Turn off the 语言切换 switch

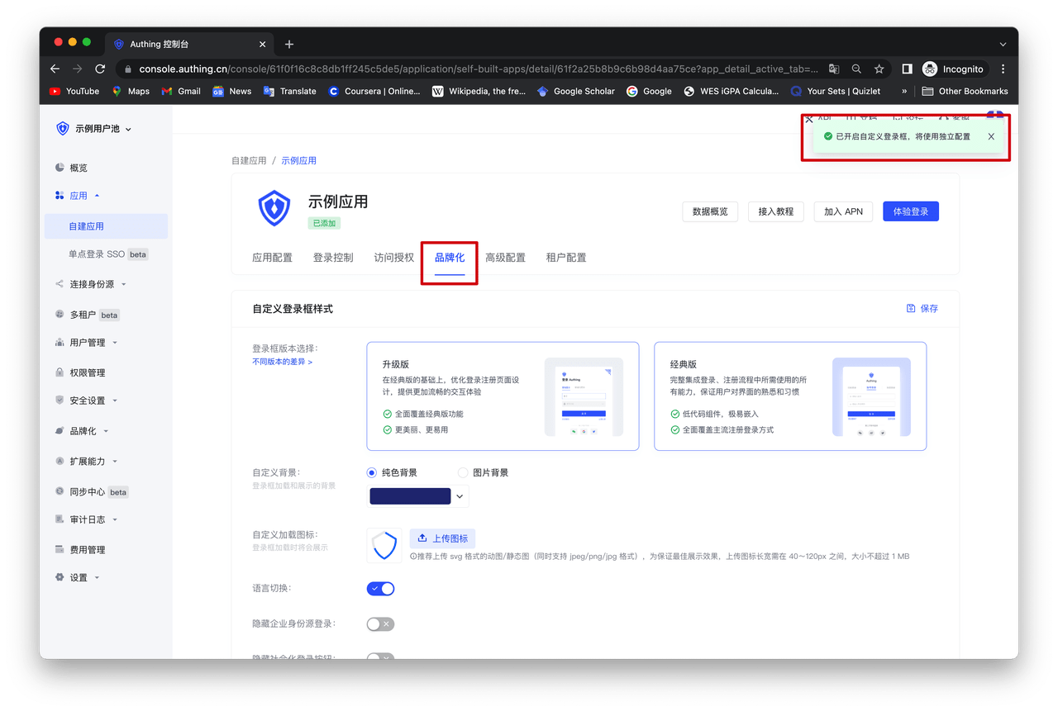[380, 589]
